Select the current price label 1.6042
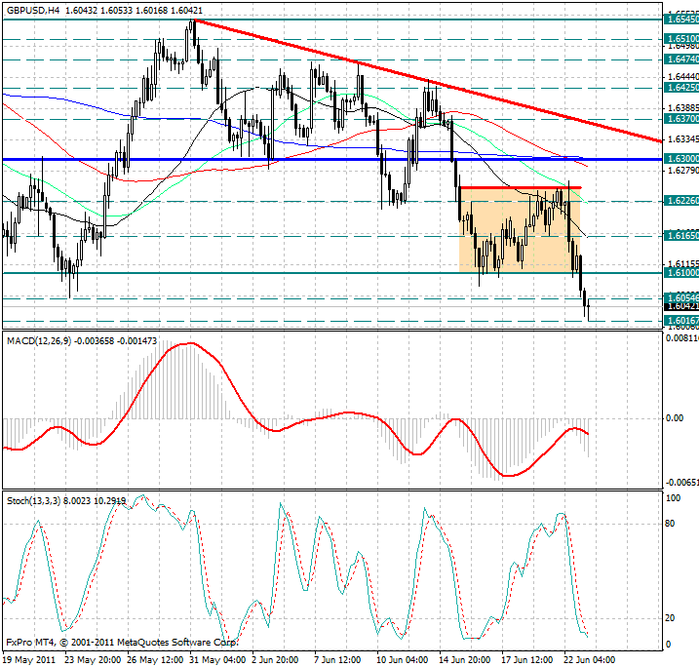This screenshot has width=699, height=667. tap(680, 306)
